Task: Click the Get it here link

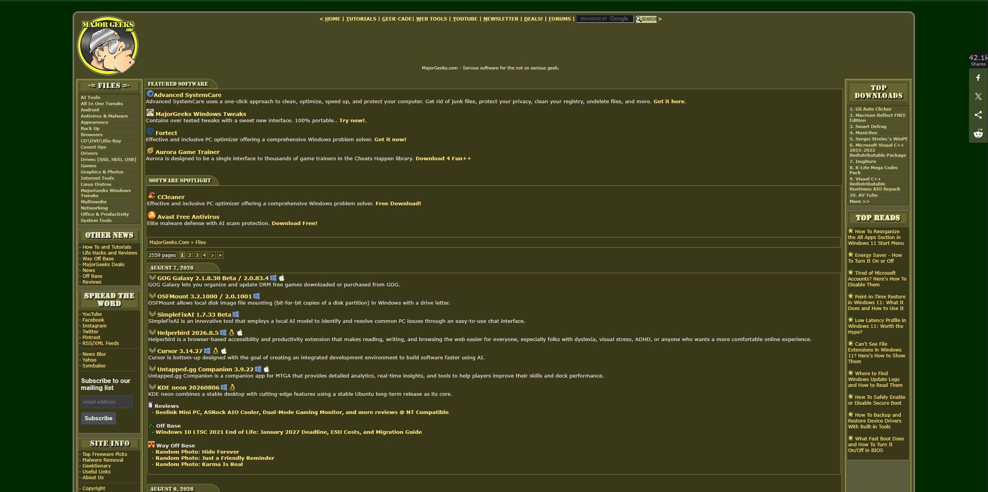Action: [669, 101]
